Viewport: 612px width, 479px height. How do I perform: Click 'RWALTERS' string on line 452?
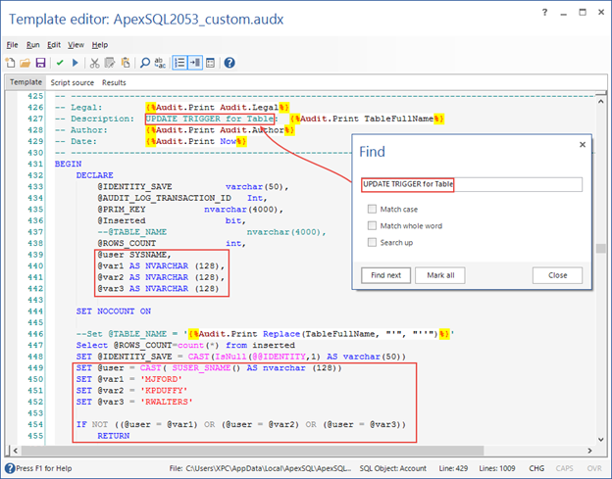coord(167,402)
